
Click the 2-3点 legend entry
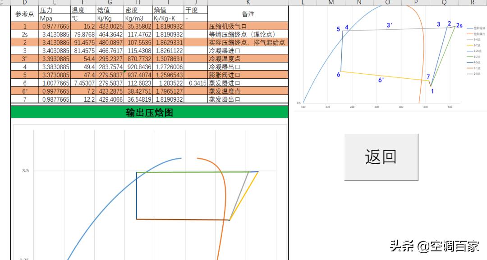[x=473, y=73]
